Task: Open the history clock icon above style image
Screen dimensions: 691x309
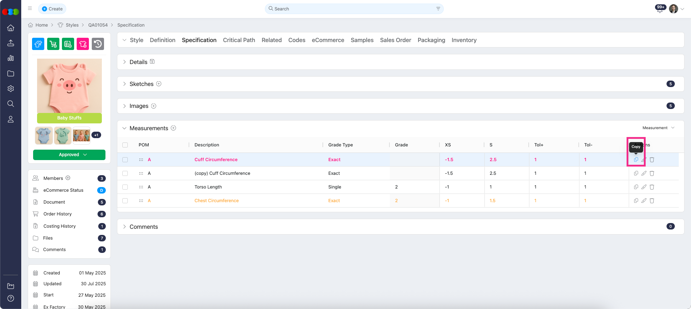Action: pyautogui.click(x=98, y=44)
